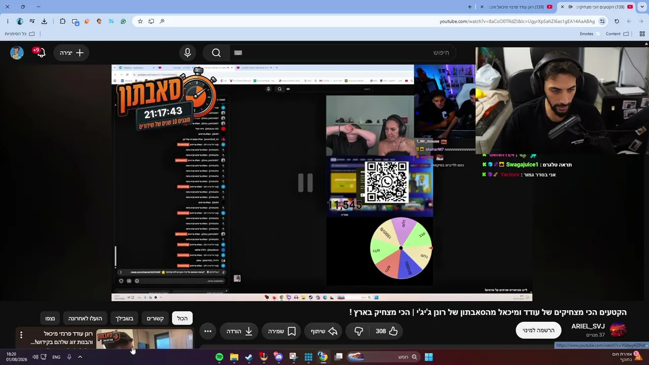Select the 'הועלו לאחרונה' filter chip
Screen dimensions: 649x365
coord(85,318)
